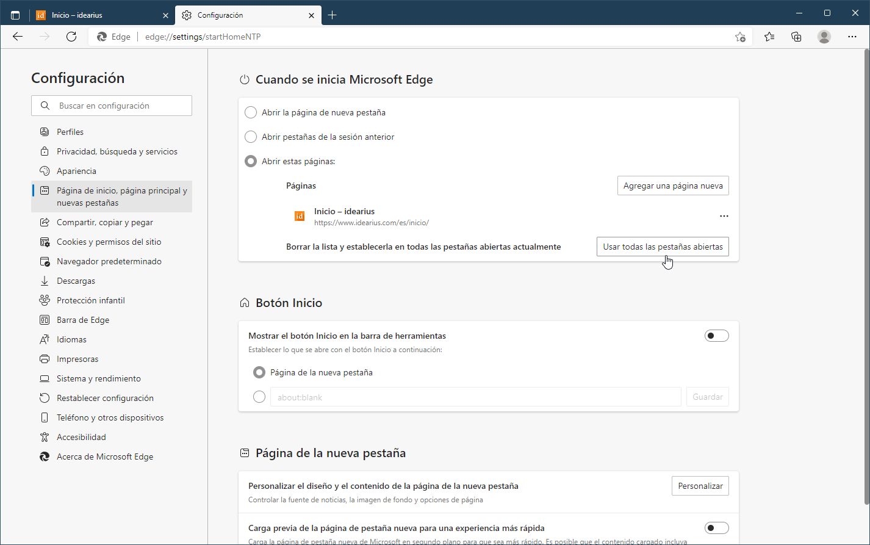
Task: Click the Personalizar button
Action: tap(700, 485)
